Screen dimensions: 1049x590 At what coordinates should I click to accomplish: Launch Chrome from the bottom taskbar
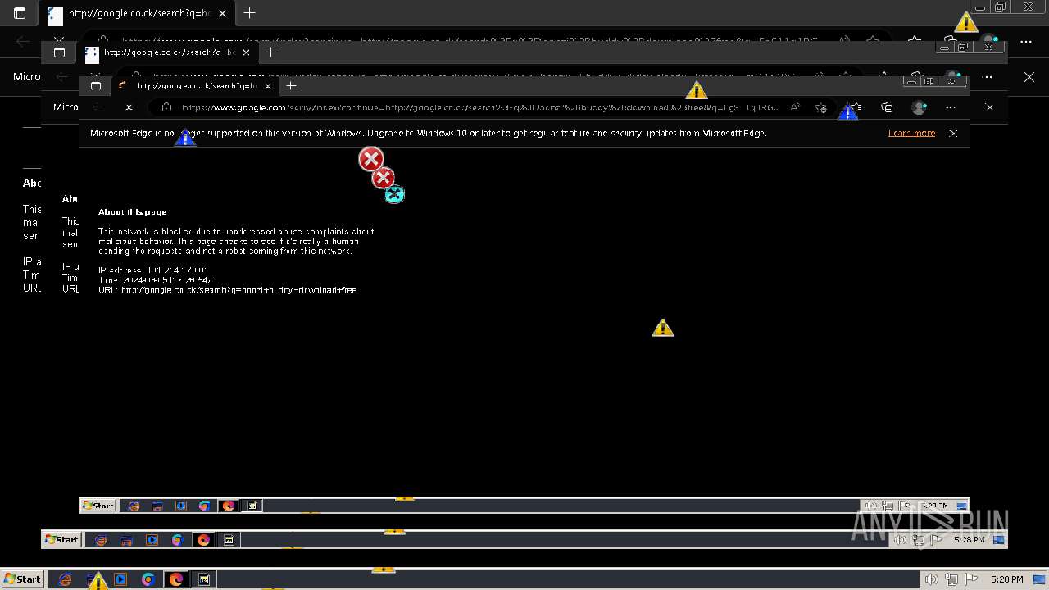coord(148,579)
